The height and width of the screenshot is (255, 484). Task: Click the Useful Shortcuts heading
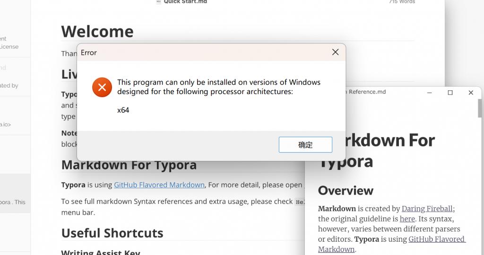(x=112, y=233)
